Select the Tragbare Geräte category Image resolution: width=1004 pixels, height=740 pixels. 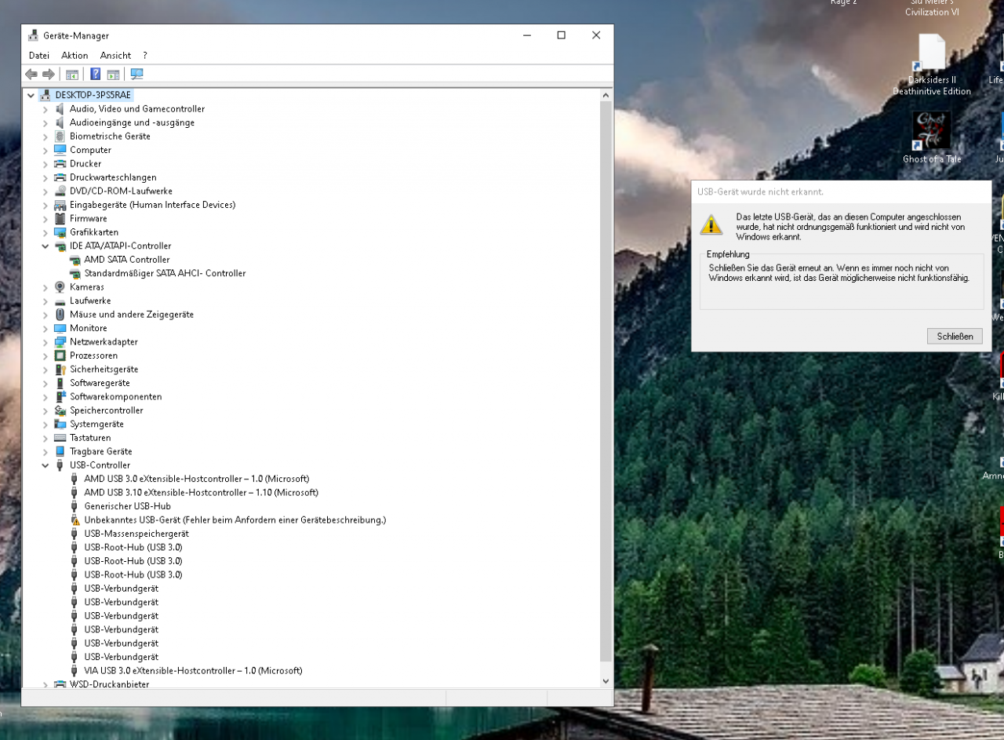pos(101,452)
